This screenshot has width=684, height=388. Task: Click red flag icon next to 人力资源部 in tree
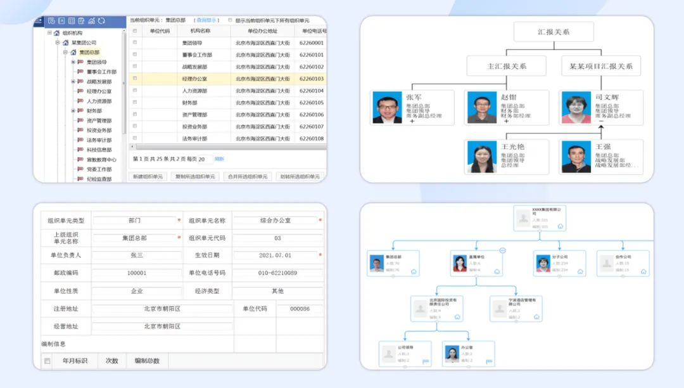[x=80, y=101]
